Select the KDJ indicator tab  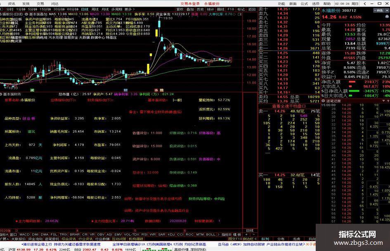pyautogui.click(x=171, y=235)
